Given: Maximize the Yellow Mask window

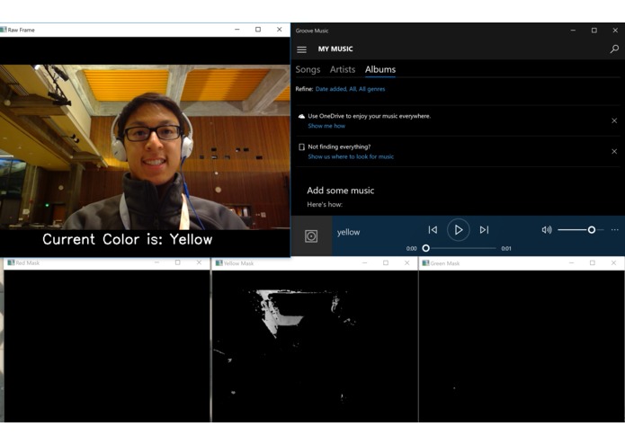Looking at the screenshot, I should [x=386, y=262].
